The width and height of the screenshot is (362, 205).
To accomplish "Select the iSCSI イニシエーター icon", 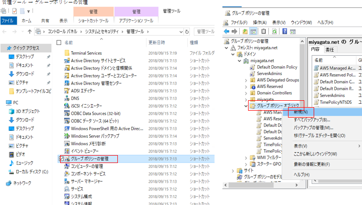I will 67,106.
